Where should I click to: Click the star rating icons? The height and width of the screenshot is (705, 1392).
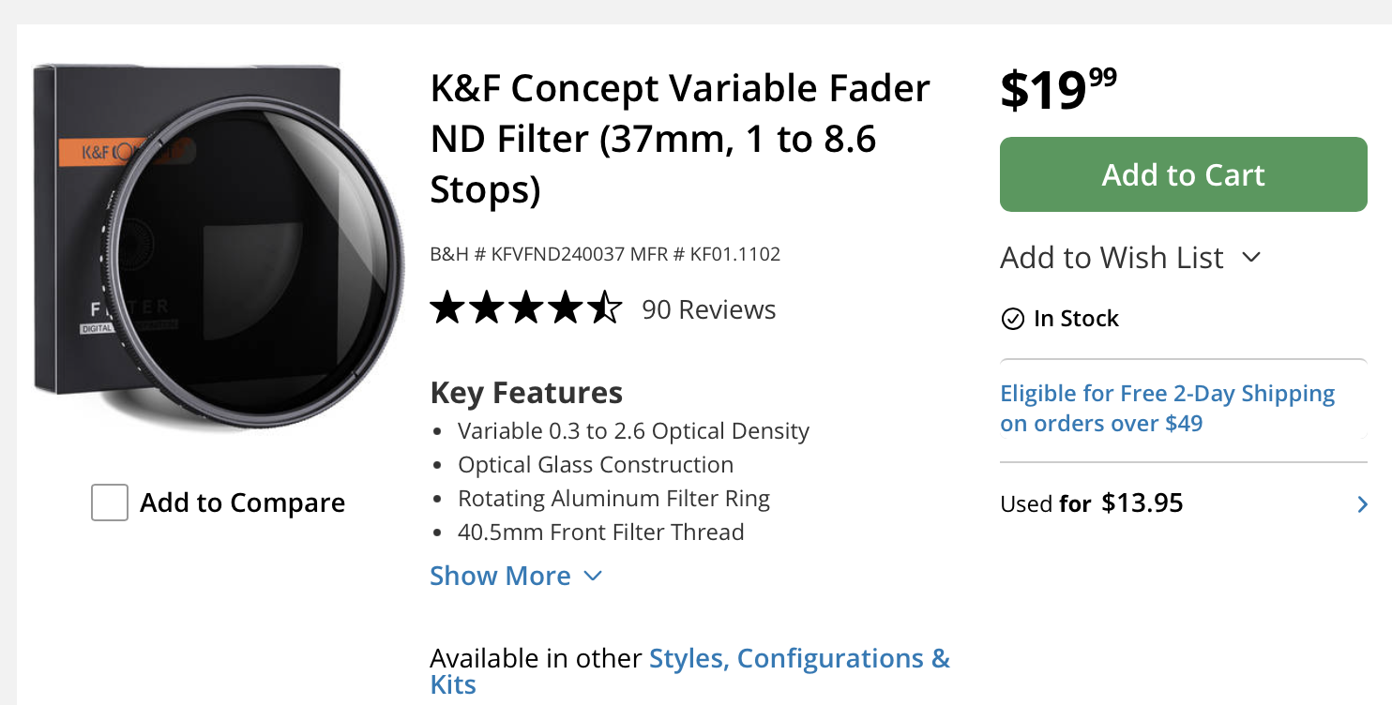coord(525,308)
